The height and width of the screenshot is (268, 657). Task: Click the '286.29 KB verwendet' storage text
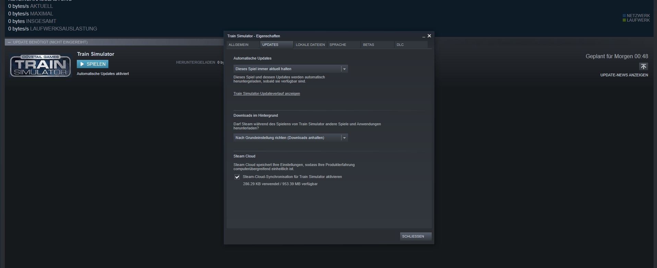coord(280,184)
